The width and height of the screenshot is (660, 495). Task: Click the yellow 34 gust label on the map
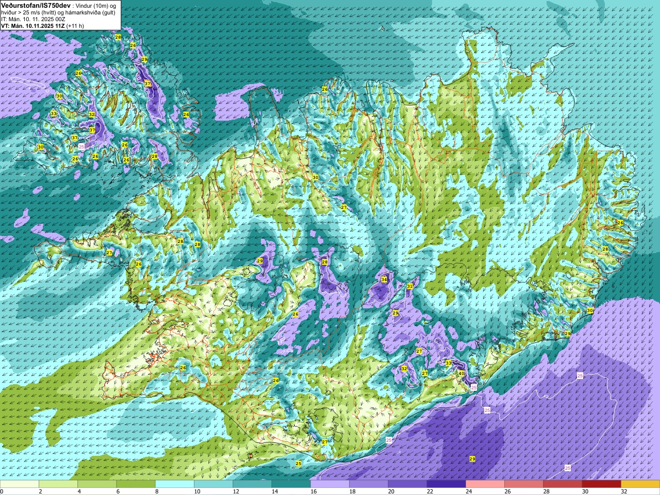(x=384, y=279)
